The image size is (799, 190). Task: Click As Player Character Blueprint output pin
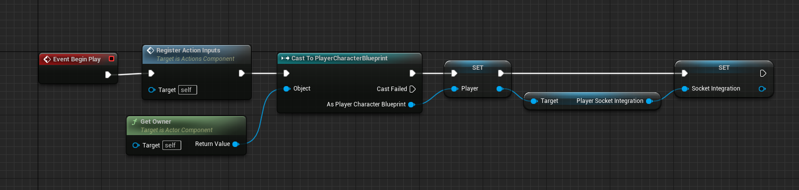[x=412, y=104]
